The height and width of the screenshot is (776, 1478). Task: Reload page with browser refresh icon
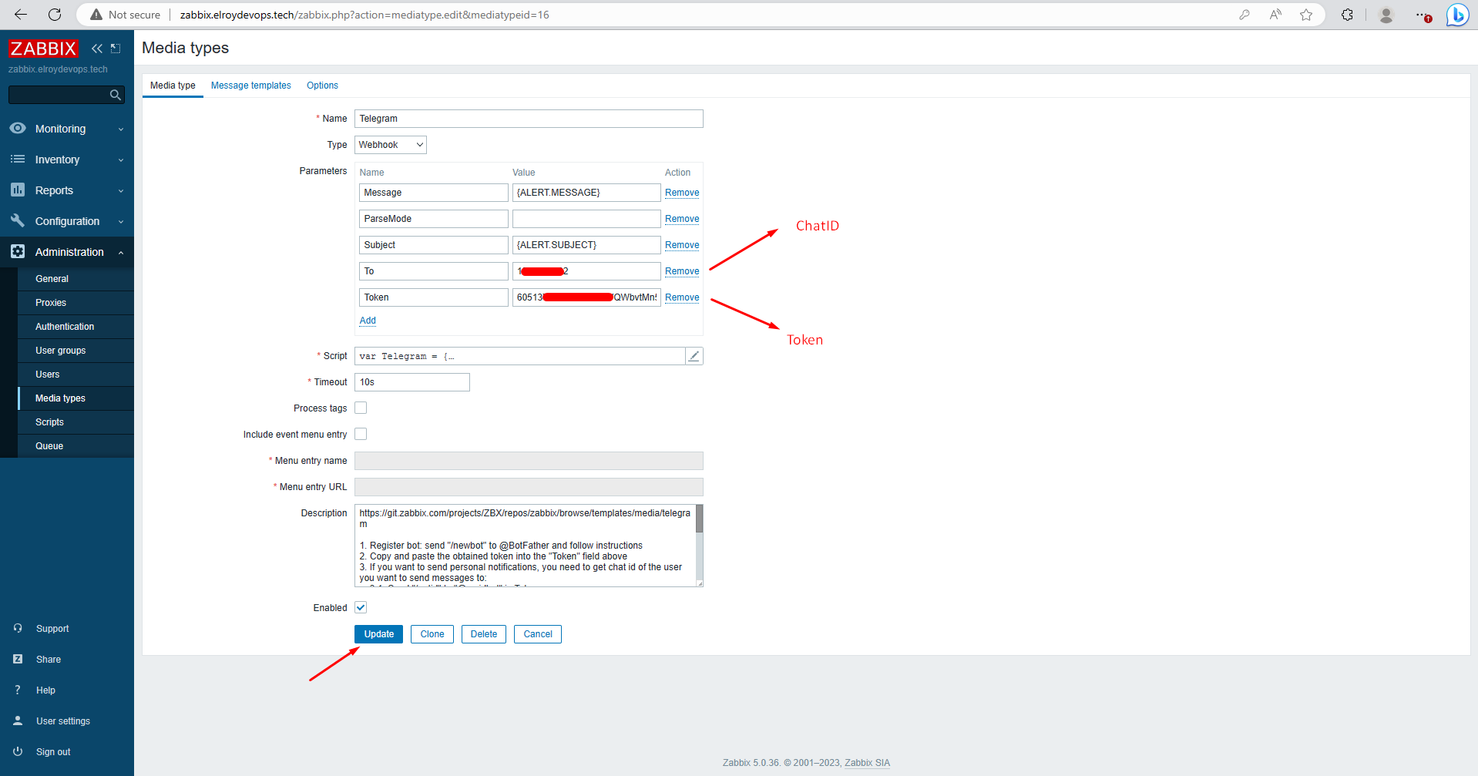55,15
